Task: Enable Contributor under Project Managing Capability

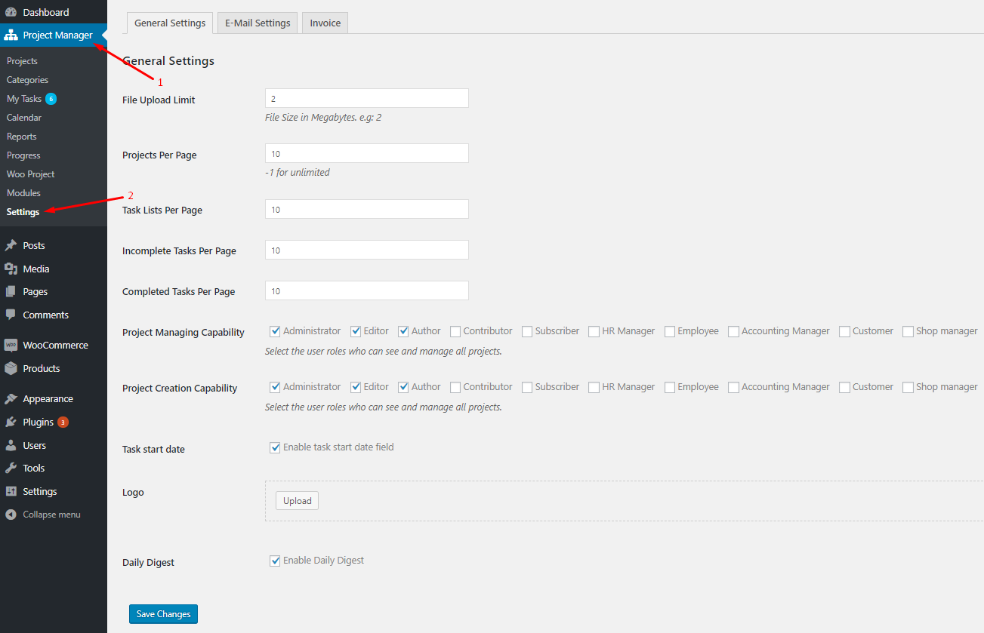Action: pos(455,331)
